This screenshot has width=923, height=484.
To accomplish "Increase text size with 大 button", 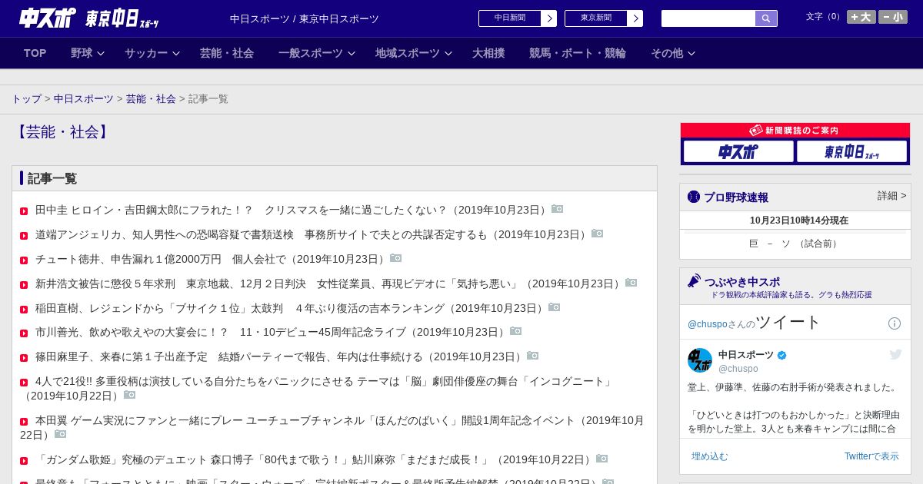I will [861, 17].
